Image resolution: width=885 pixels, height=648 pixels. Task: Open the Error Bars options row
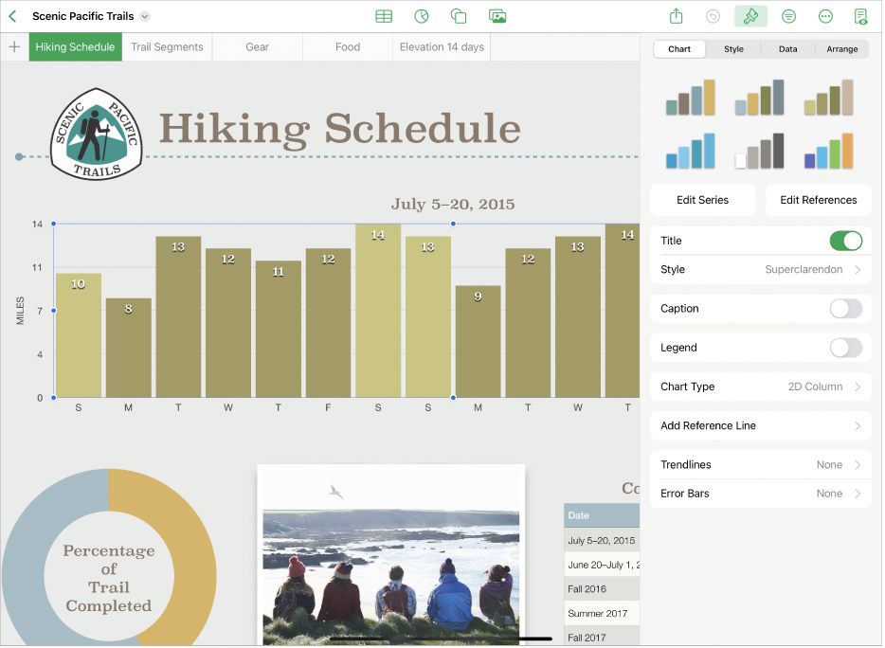coord(760,494)
